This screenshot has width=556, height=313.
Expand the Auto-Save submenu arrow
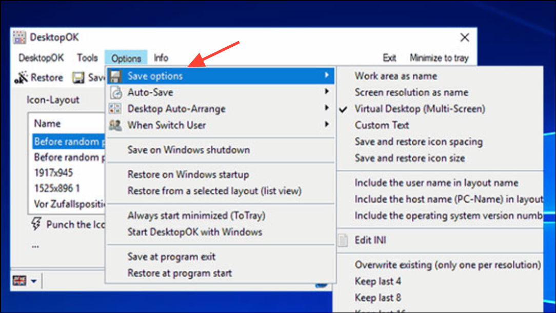(327, 91)
